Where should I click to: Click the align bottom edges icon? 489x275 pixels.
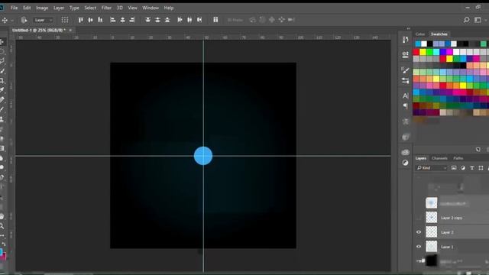pyautogui.click(x=100, y=20)
